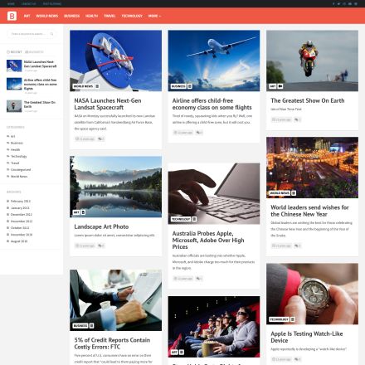Open 'World leaders send wishes' headline
The height and width of the screenshot is (365, 365).
[x=309, y=211]
